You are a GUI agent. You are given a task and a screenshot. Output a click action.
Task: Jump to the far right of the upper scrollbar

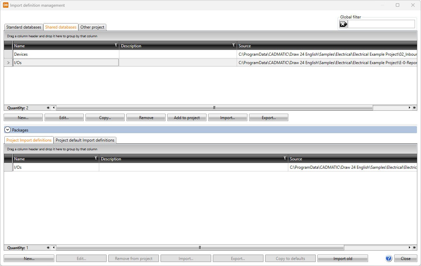[414, 108]
